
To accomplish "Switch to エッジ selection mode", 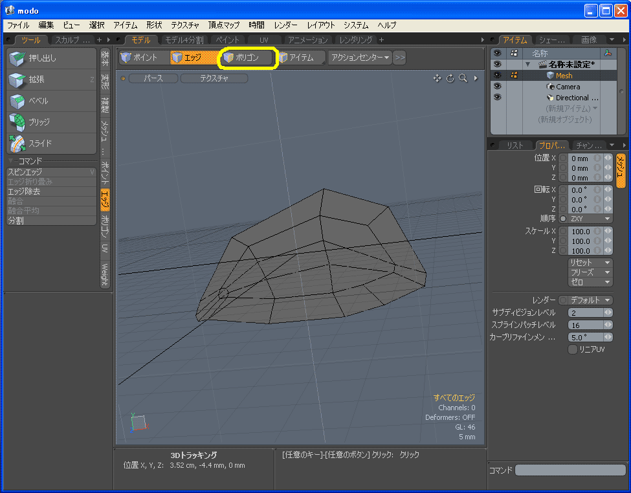I will click(194, 58).
